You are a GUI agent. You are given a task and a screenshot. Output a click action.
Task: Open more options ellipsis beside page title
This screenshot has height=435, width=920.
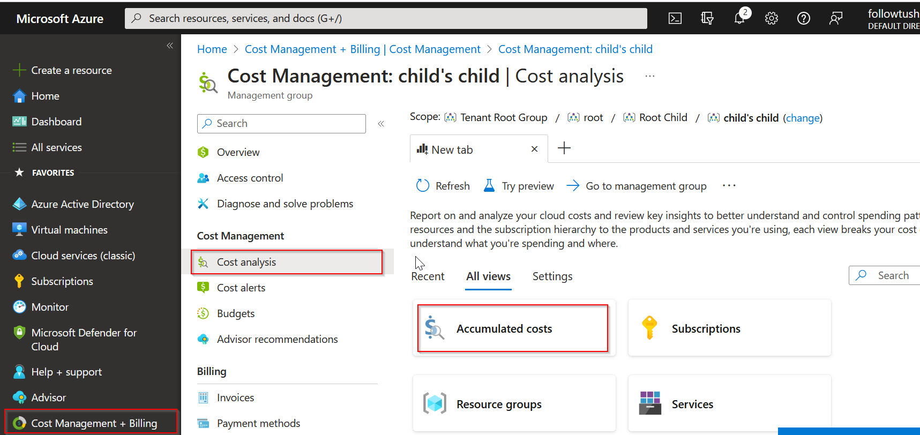click(650, 76)
